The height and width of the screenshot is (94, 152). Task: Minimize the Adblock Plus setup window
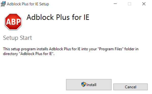[115, 4]
